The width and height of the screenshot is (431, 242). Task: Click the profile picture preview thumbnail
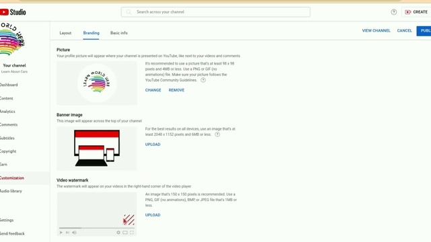[97, 83]
